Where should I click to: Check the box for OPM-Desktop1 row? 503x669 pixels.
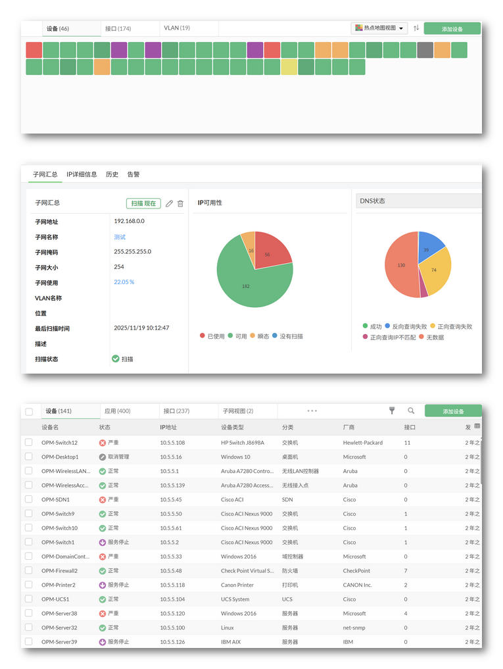(28, 457)
